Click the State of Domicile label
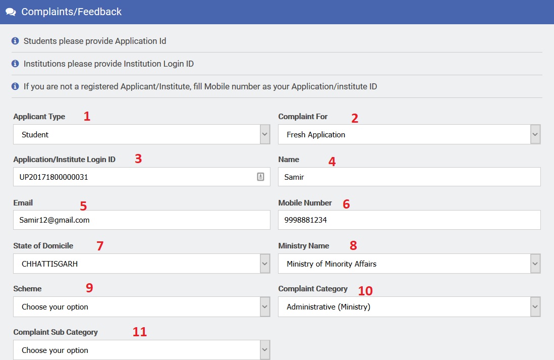This screenshot has height=360, width=554. 43,246
